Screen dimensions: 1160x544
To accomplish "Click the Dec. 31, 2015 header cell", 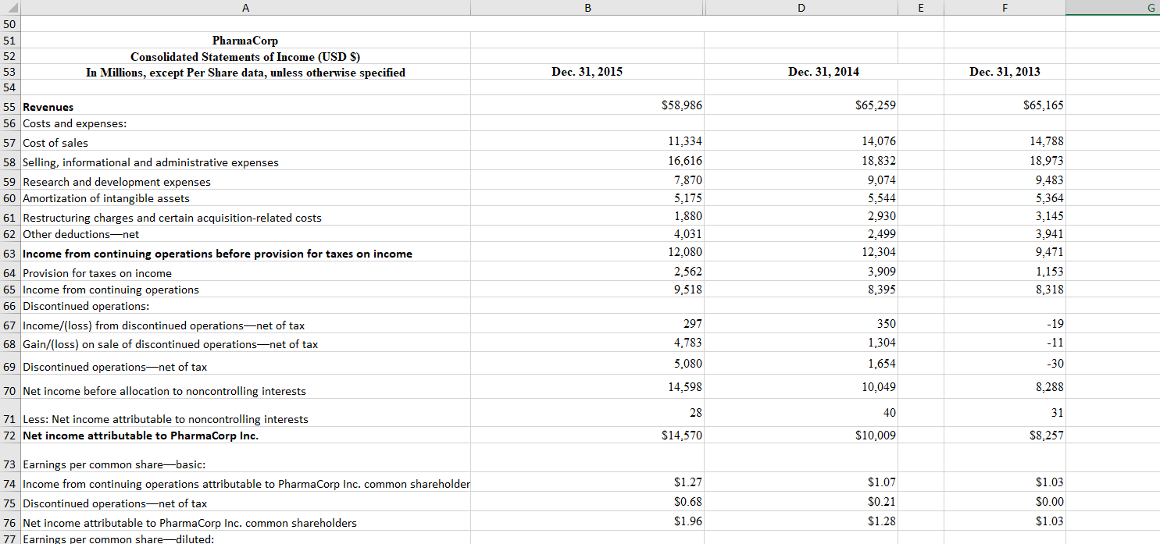I will 587,71.
